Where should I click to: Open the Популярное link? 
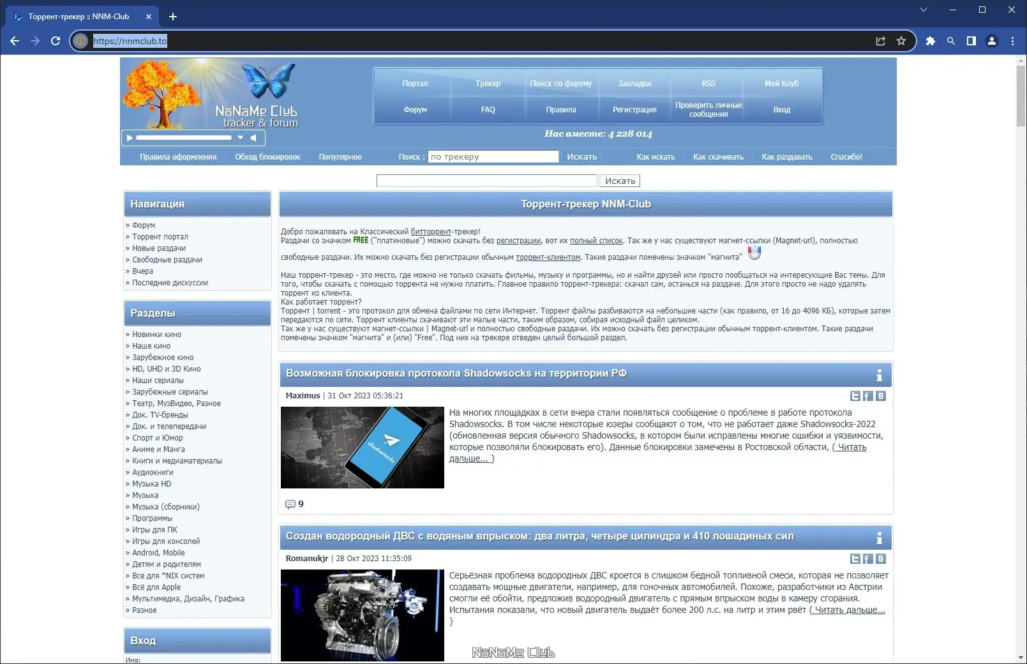340,157
